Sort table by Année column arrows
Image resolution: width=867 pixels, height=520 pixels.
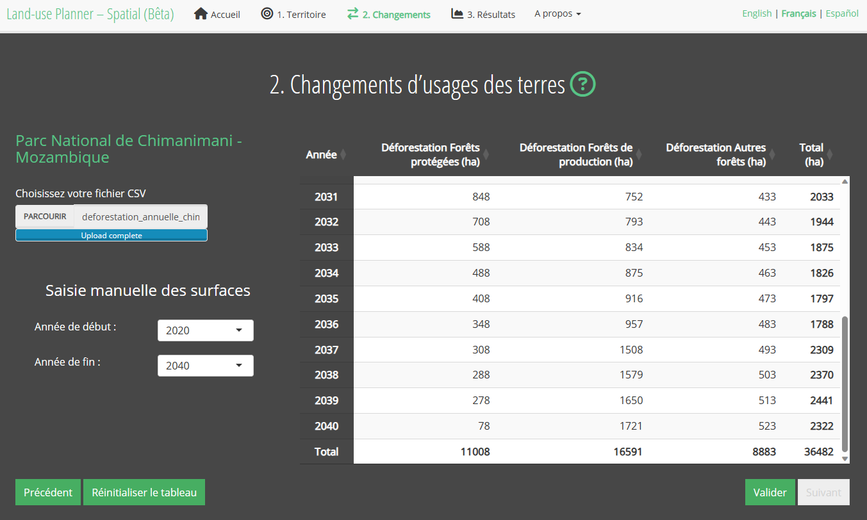[x=343, y=155]
